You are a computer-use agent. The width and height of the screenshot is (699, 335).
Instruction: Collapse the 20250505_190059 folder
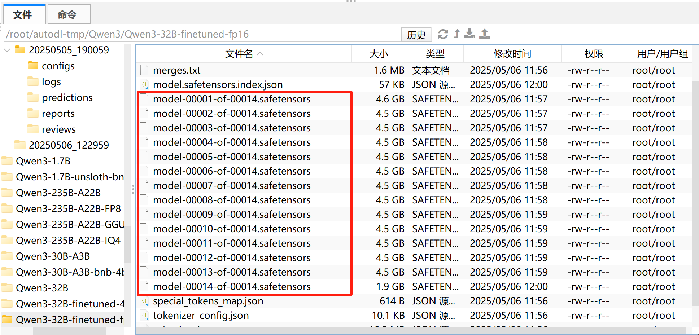click(x=7, y=50)
